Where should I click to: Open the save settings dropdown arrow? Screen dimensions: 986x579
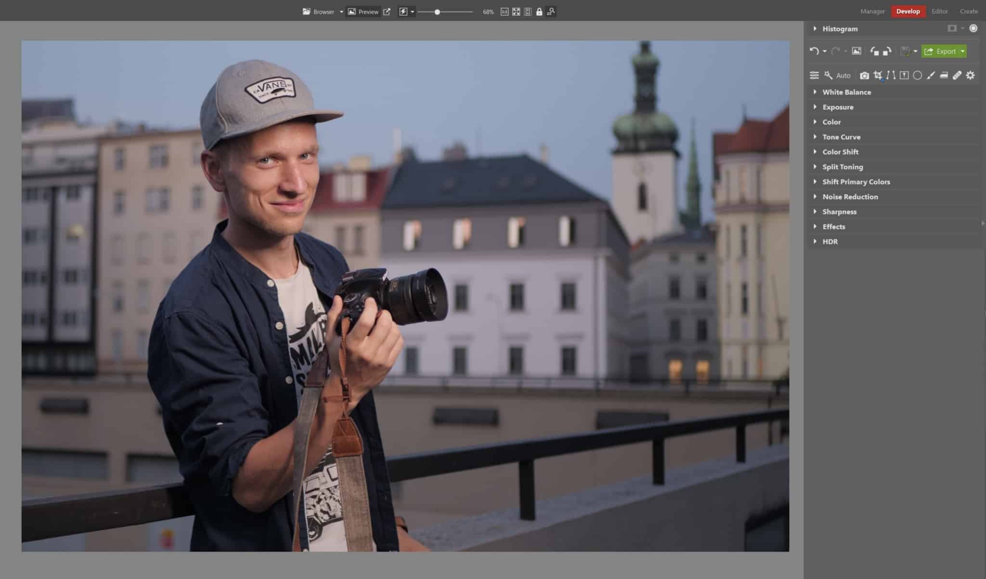[x=915, y=51]
